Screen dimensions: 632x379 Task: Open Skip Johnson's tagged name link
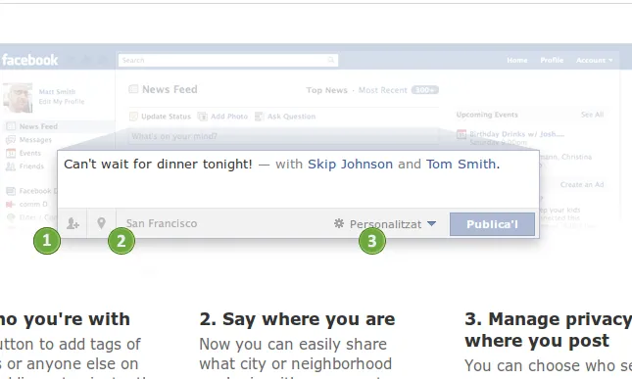point(350,164)
